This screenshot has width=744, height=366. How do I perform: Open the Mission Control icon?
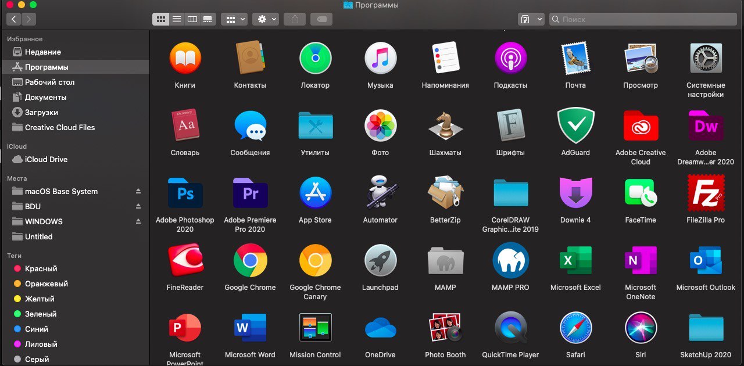tap(315, 328)
